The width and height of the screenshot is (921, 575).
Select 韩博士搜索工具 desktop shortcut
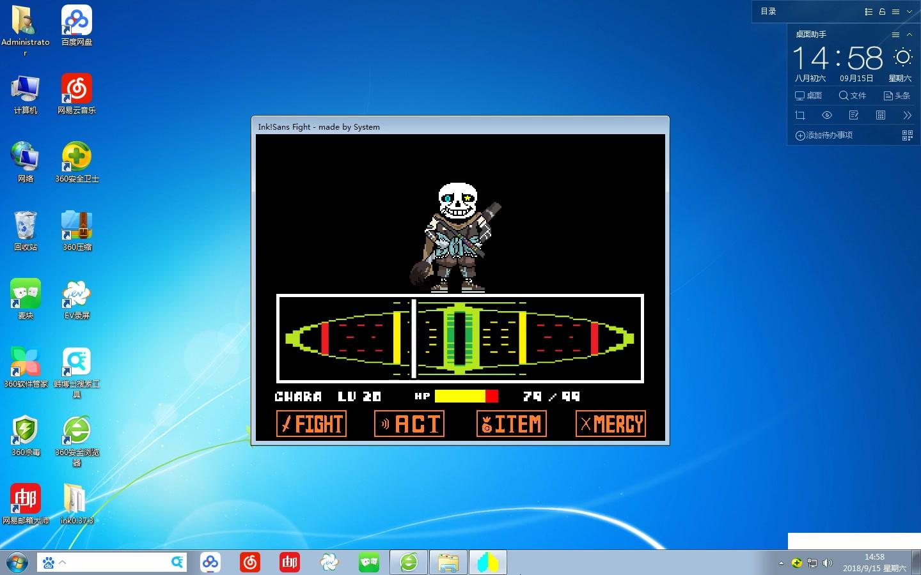(77, 373)
